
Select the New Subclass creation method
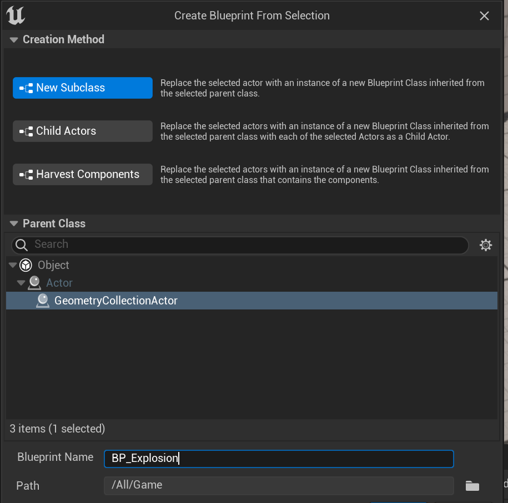click(x=82, y=88)
